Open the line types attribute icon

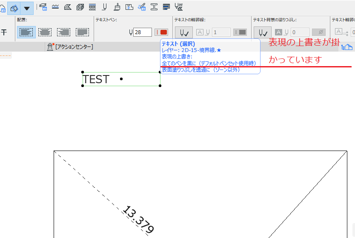[55, 7]
